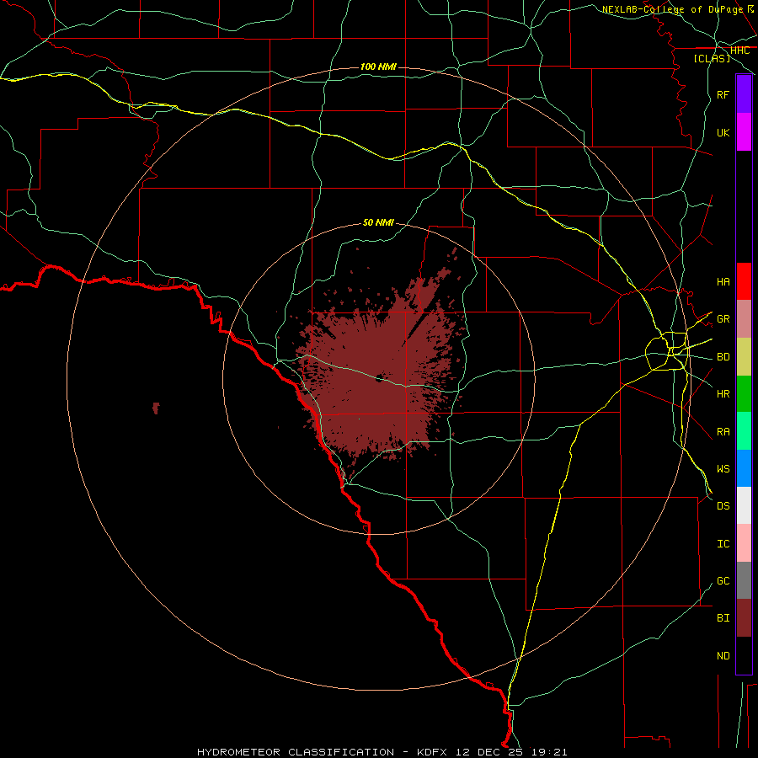Click the HR legend label
The image size is (758, 758).
tap(723, 394)
